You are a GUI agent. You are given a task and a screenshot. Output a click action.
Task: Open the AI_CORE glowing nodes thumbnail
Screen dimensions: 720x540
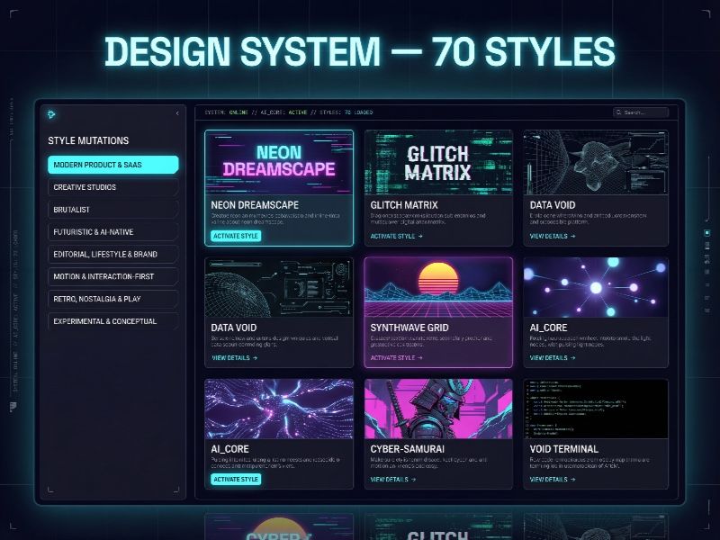point(596,287)
